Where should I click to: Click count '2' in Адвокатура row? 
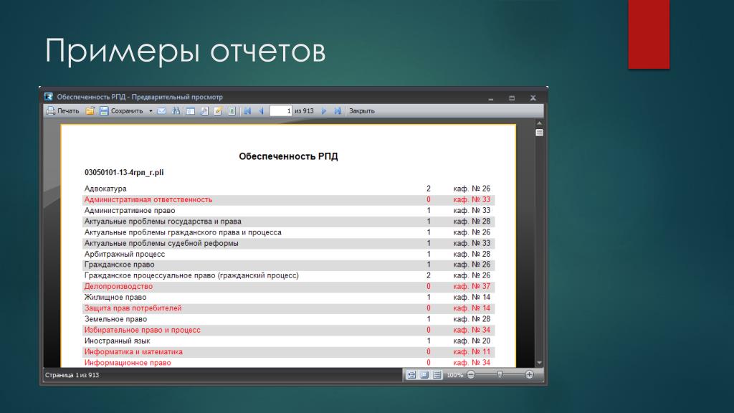point(429,189)
